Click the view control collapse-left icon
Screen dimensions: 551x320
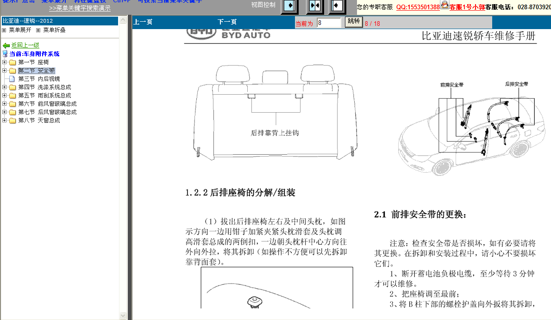click(x=337, y=6)
